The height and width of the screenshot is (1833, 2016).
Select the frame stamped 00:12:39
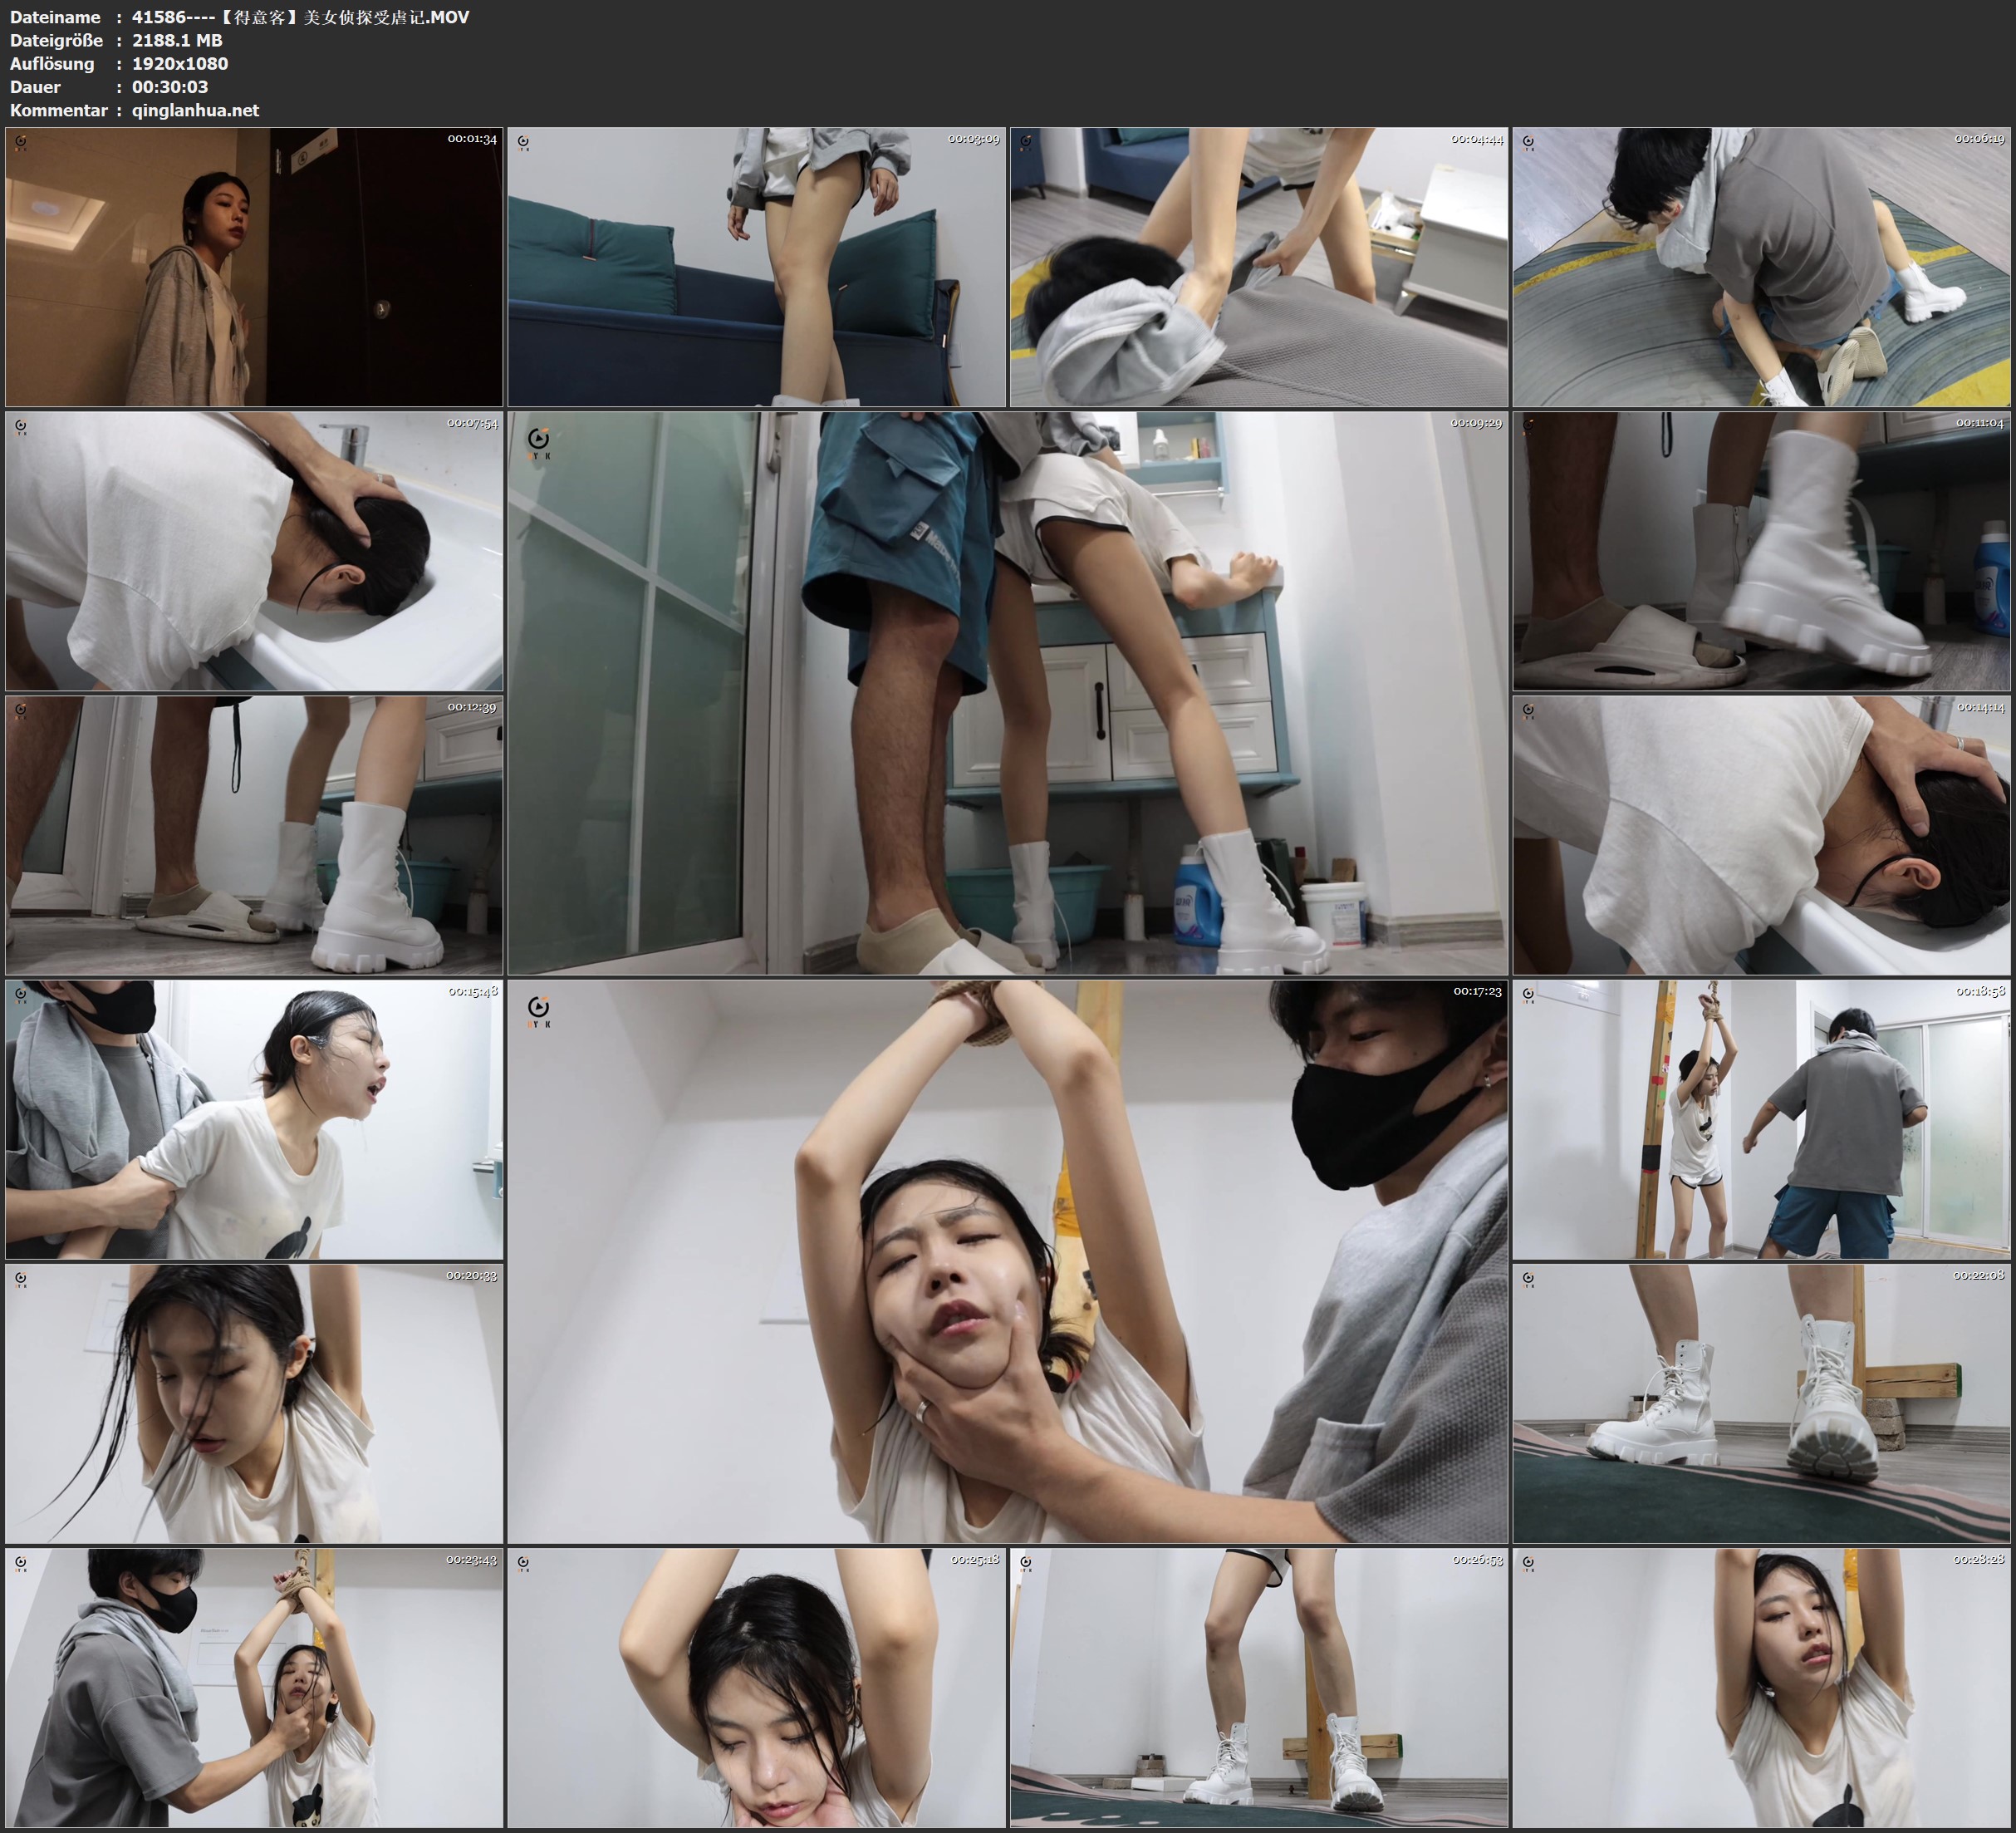coord(254,834)
